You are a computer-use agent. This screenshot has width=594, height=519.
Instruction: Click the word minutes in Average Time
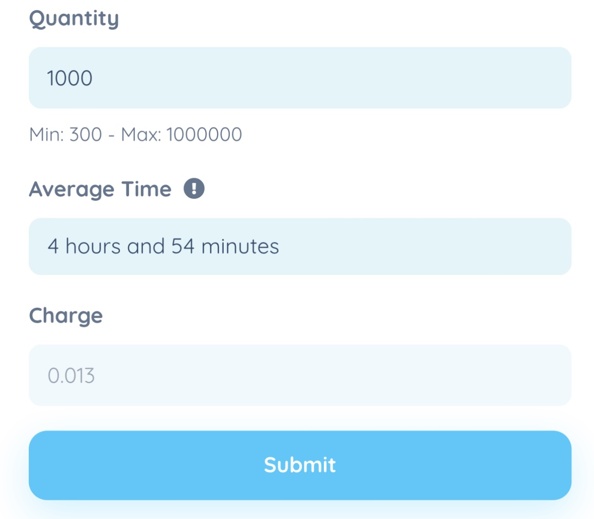[x=240, y=247]
